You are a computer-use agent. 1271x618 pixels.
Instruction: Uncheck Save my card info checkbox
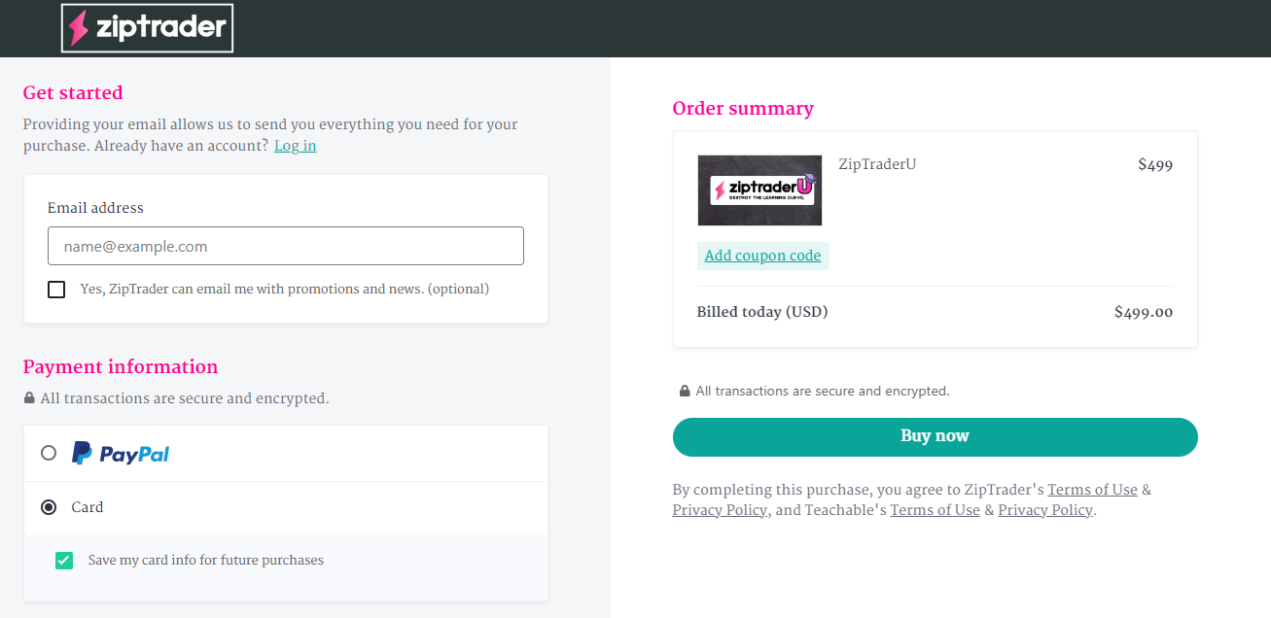click(64, 561)
